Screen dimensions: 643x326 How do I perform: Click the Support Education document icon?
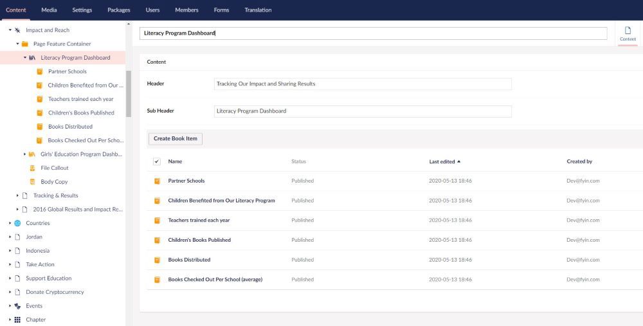click(17, 278)
